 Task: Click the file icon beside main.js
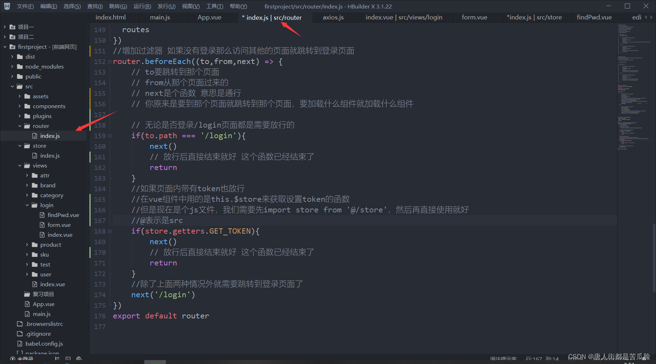pyautogui.click(x=27, y=314)
